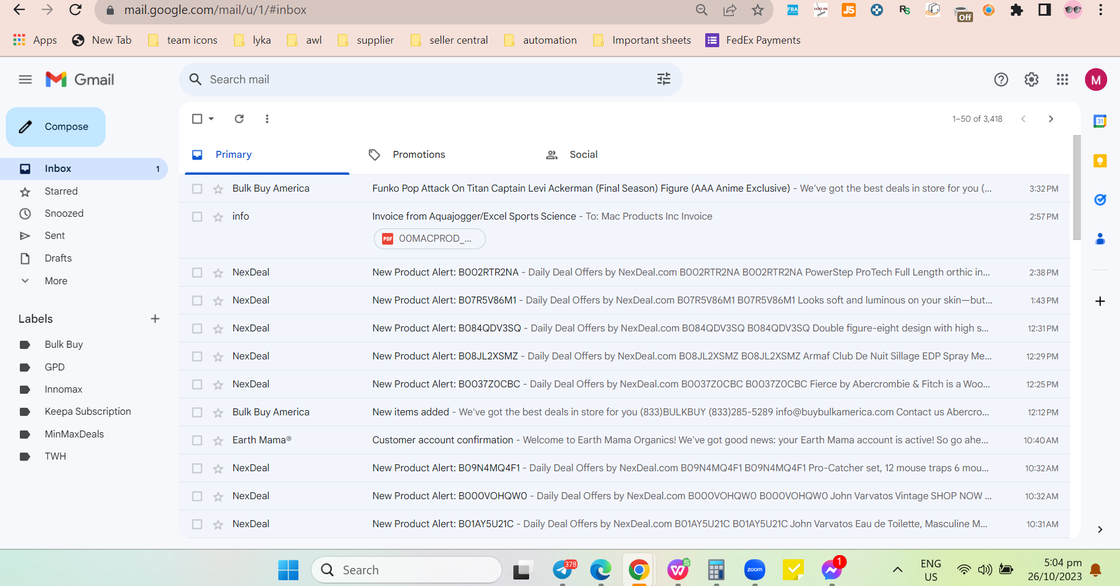Select the info invoice email checkbox
This screenshot has width=1120, height=586.
click(x=197, y=217)
